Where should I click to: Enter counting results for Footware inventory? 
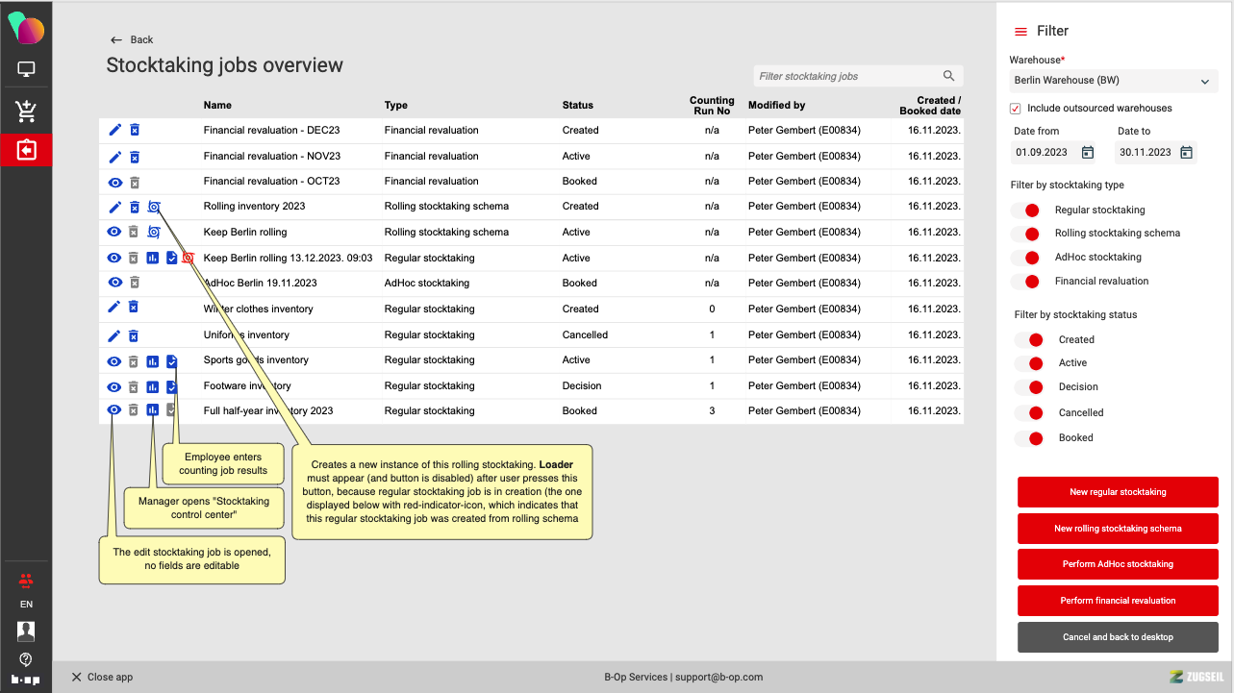click(x=171, y=386)
